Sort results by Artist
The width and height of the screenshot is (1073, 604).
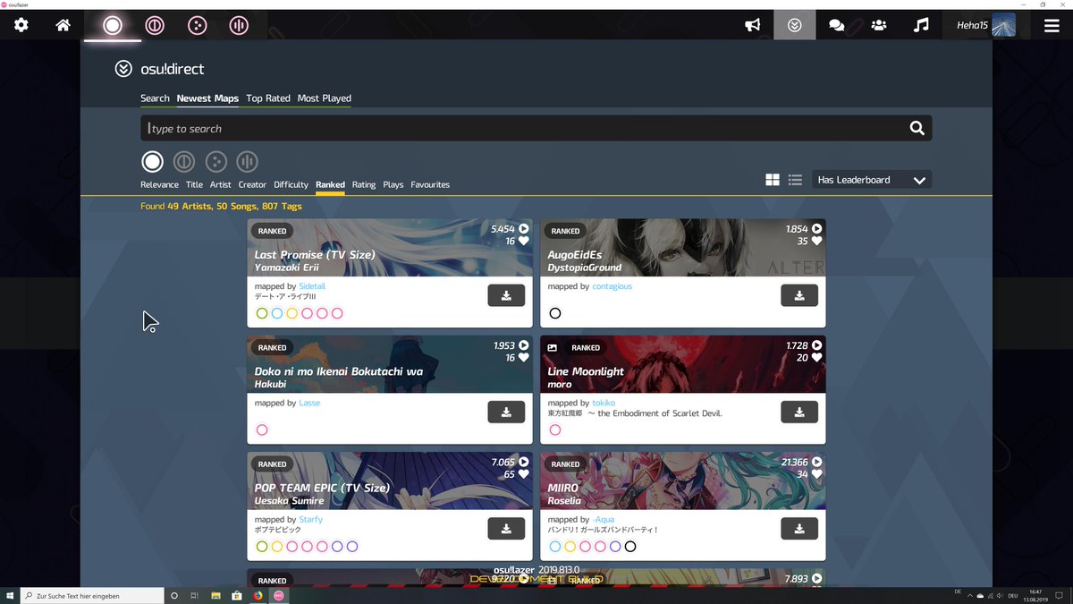pyautogui.click(x=221, y=184)
